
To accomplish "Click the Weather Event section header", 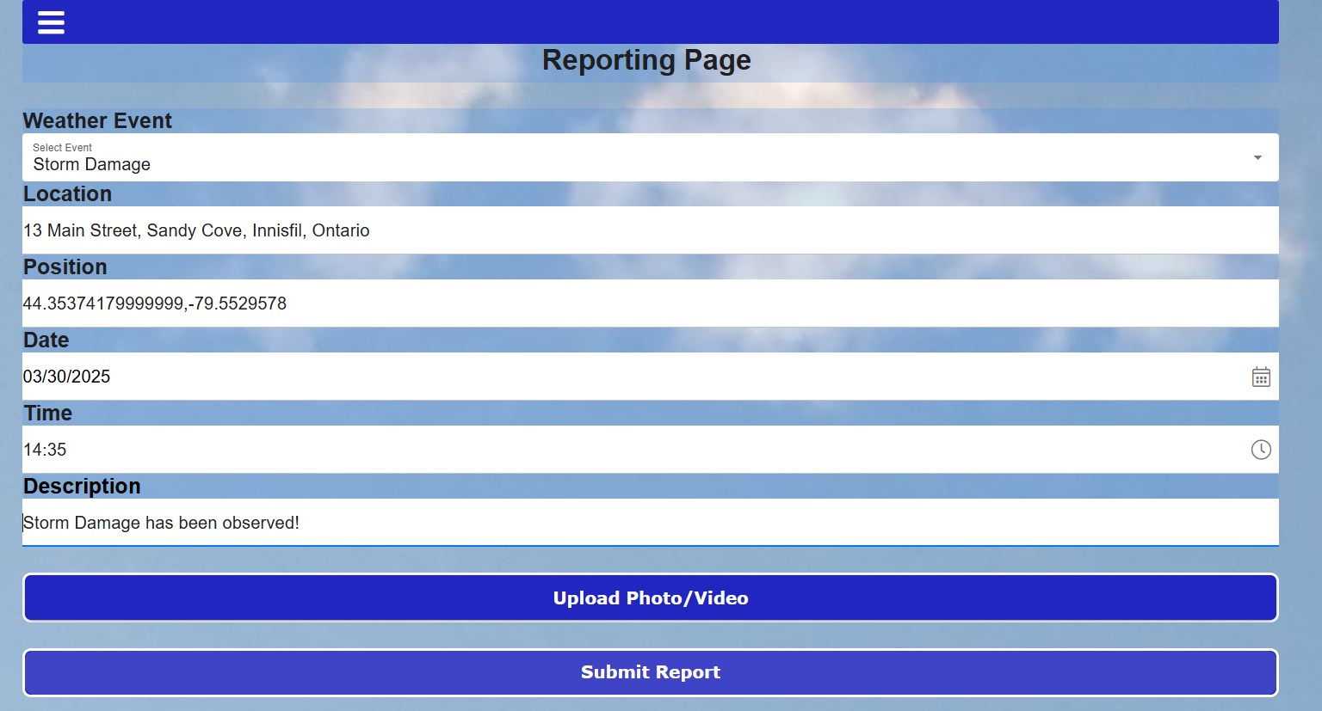I will pyautogui.click(x=97, y=121).
